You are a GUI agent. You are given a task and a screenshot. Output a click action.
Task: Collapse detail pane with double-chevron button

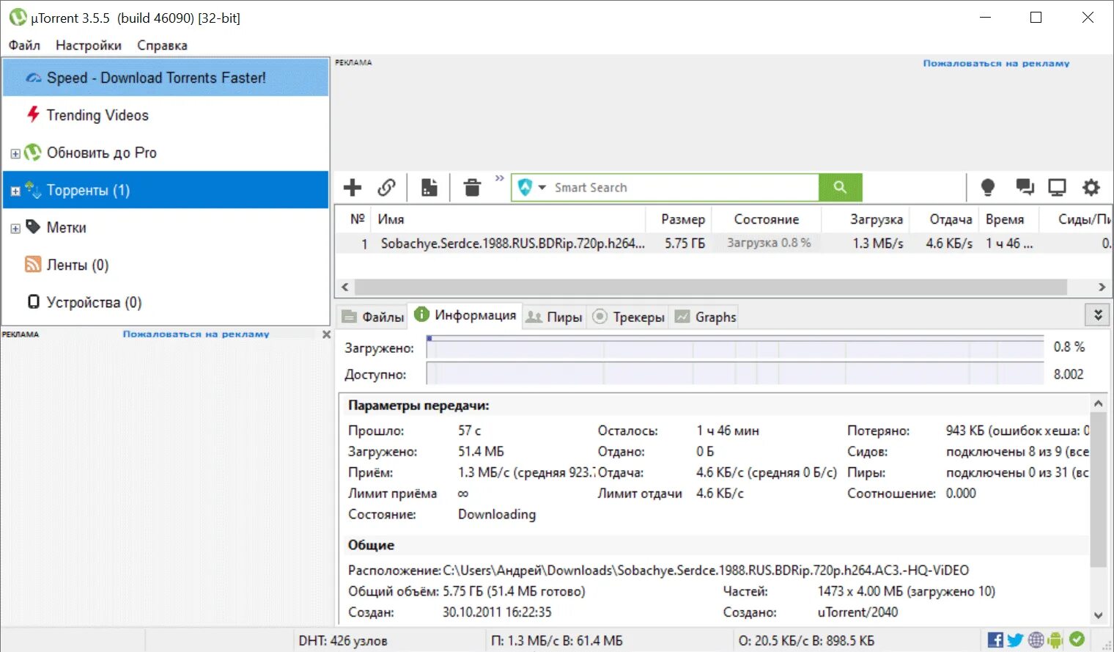tap(1097, 315)
